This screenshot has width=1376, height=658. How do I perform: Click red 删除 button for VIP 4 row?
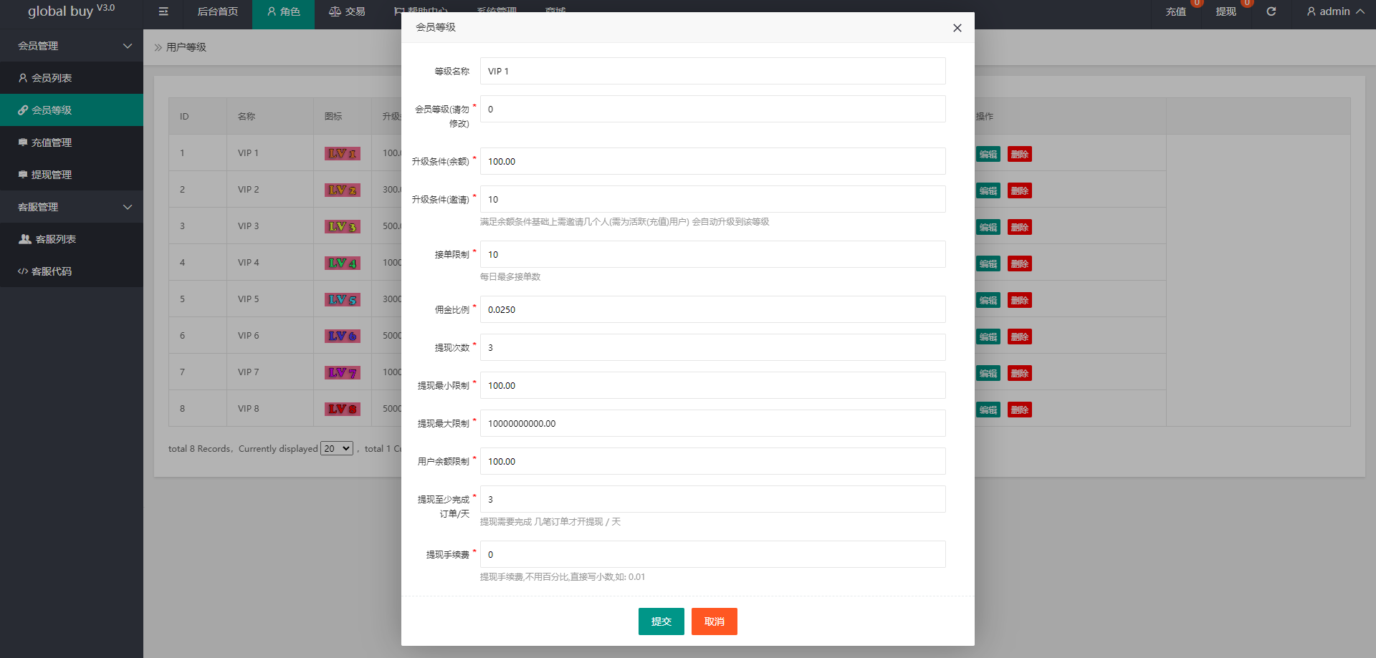click(x=1019, y=263)
